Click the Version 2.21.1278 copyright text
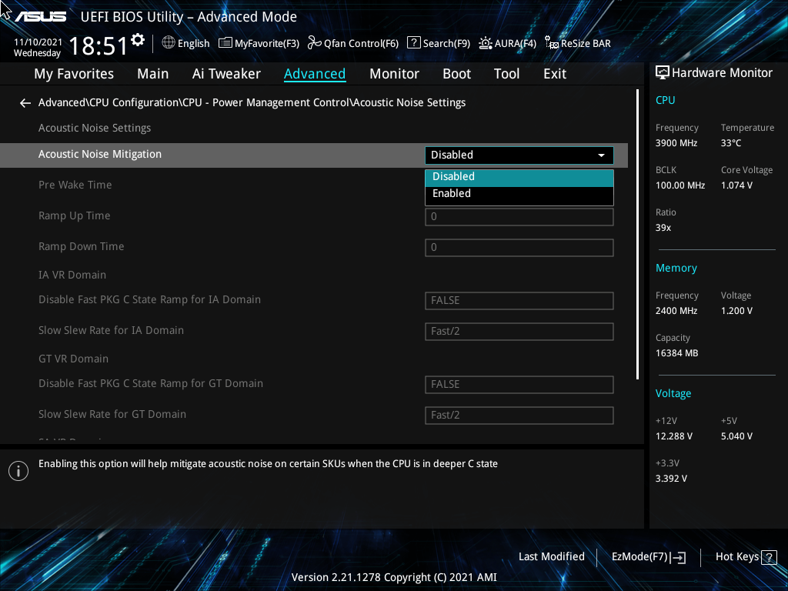 [394, 577]
